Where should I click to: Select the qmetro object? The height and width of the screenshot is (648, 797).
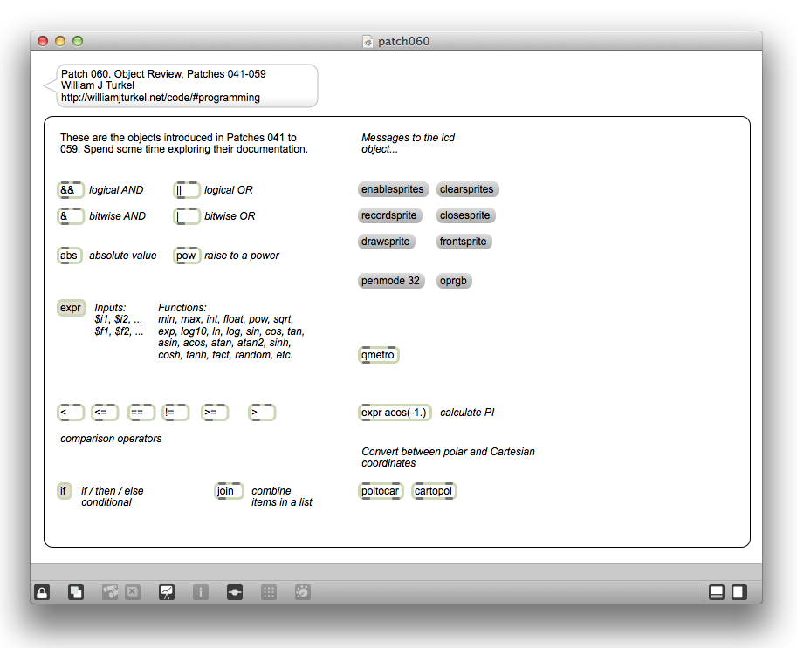[x=378, y=355]
